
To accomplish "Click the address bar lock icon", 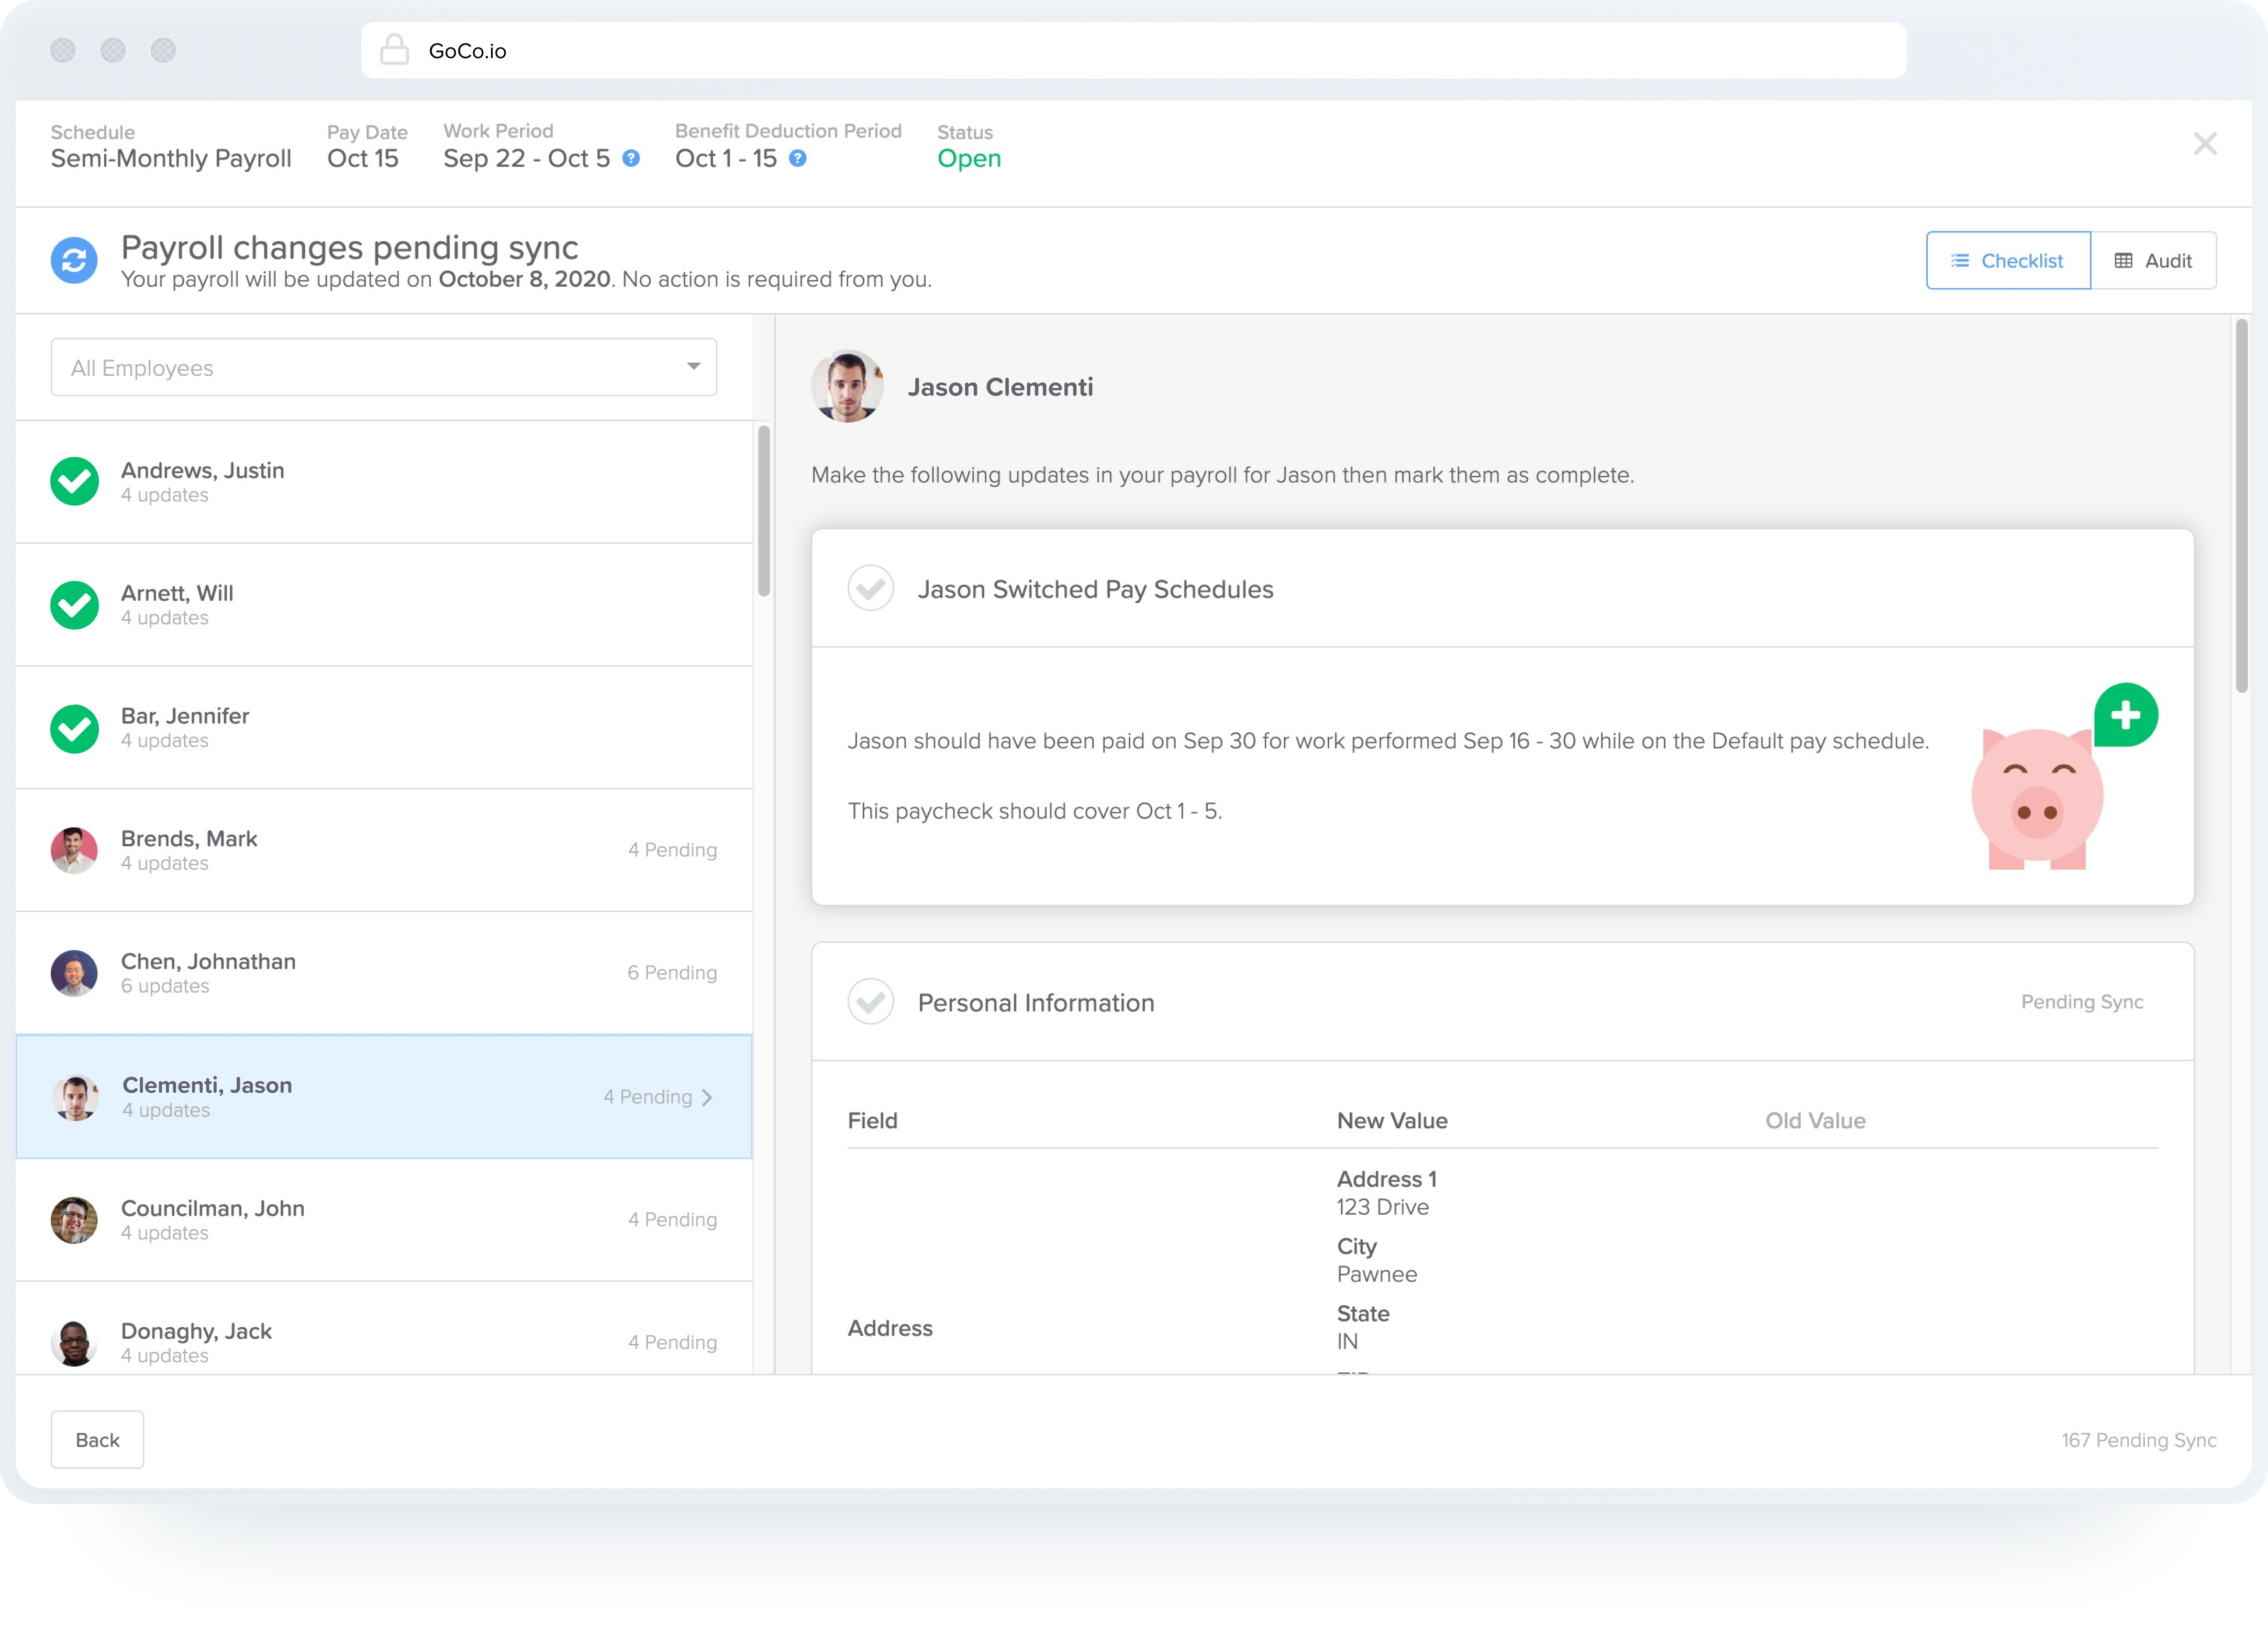I will (x=395, y=50).
